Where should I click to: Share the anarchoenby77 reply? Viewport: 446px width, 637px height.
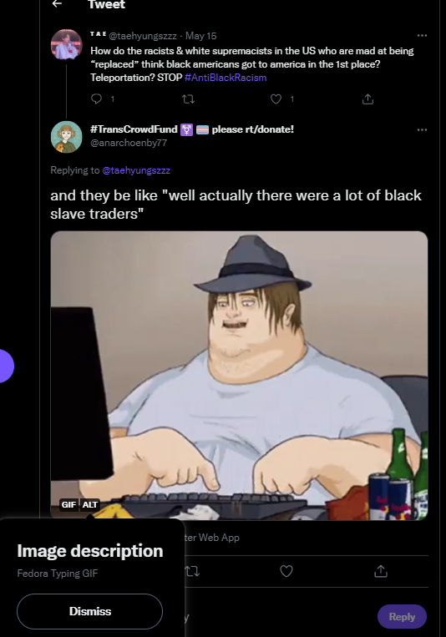(x=381, y=571)
